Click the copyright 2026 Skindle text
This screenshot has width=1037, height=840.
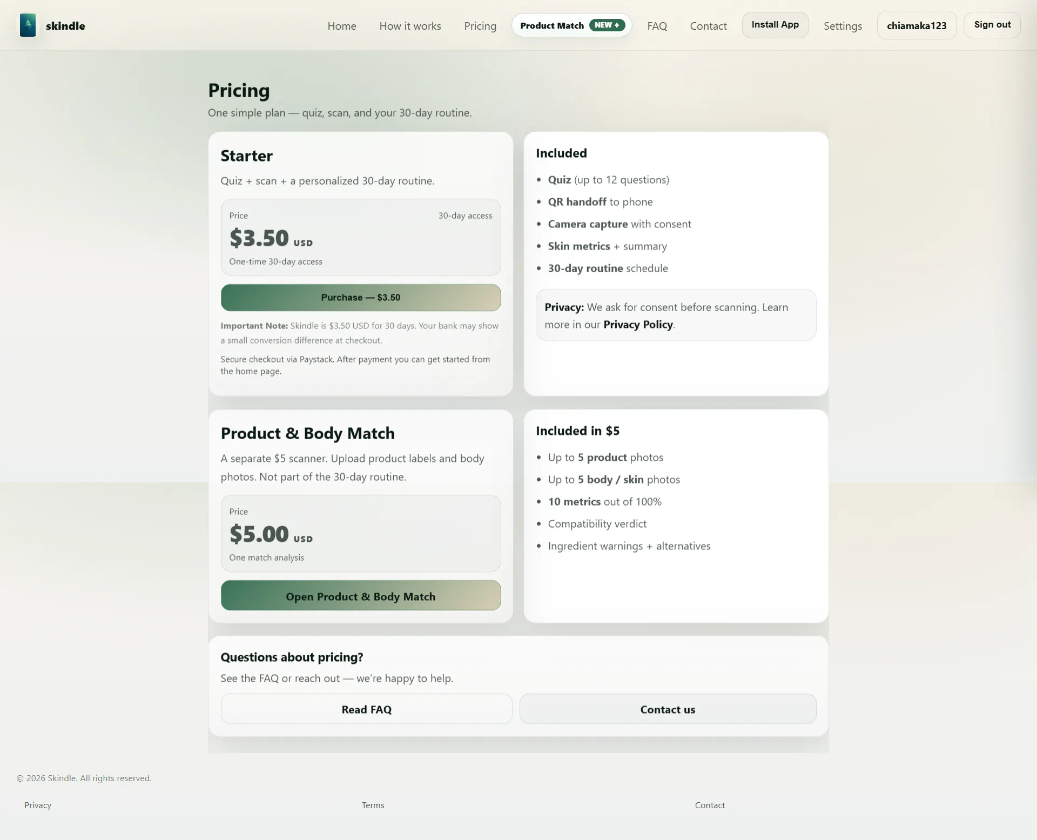(x=84, y=778)
